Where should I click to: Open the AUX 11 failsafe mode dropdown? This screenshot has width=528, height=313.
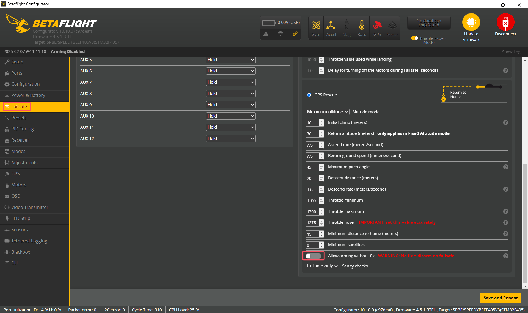click(231, 127)
